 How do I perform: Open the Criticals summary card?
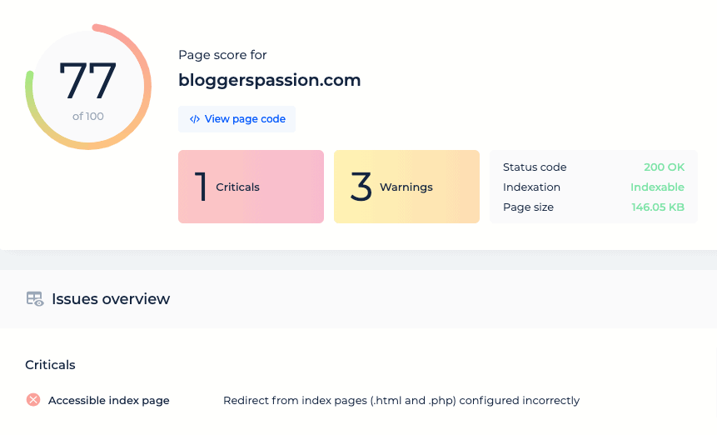(251, 187)
